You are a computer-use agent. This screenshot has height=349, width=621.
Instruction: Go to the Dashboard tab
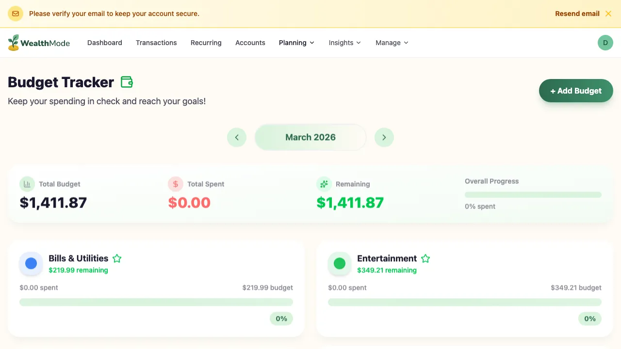[x=104, y=43]
